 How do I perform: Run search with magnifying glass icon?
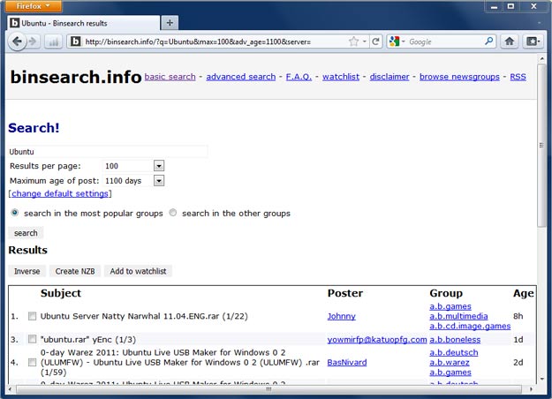(x=488, y=41)
